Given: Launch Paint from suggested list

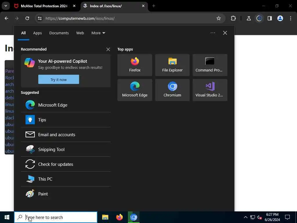Looking at the screenshot, I should (66, 194).
